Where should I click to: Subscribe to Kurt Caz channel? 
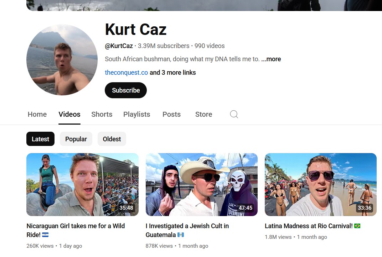[126, 90]
